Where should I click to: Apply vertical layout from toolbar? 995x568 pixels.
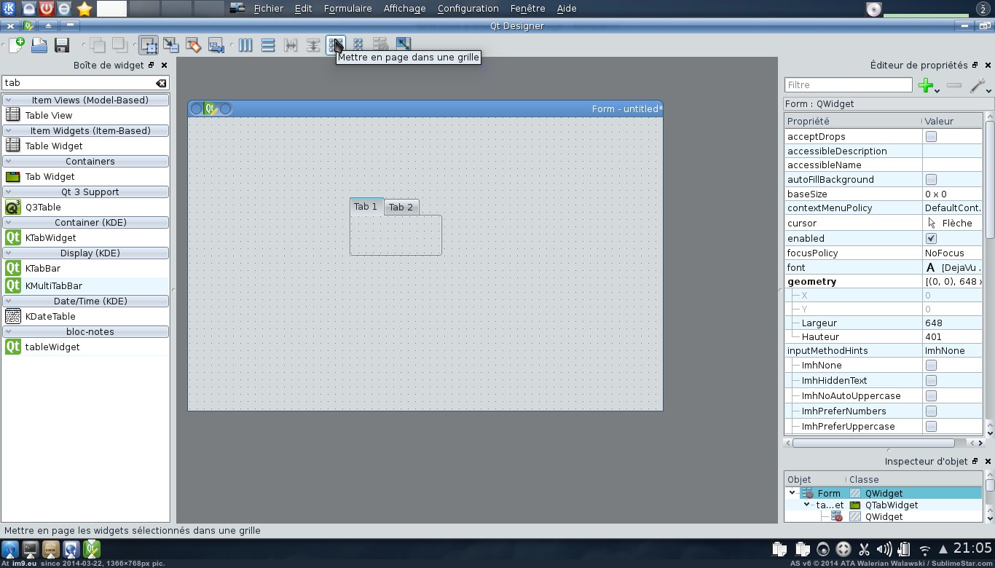(268, 45)
